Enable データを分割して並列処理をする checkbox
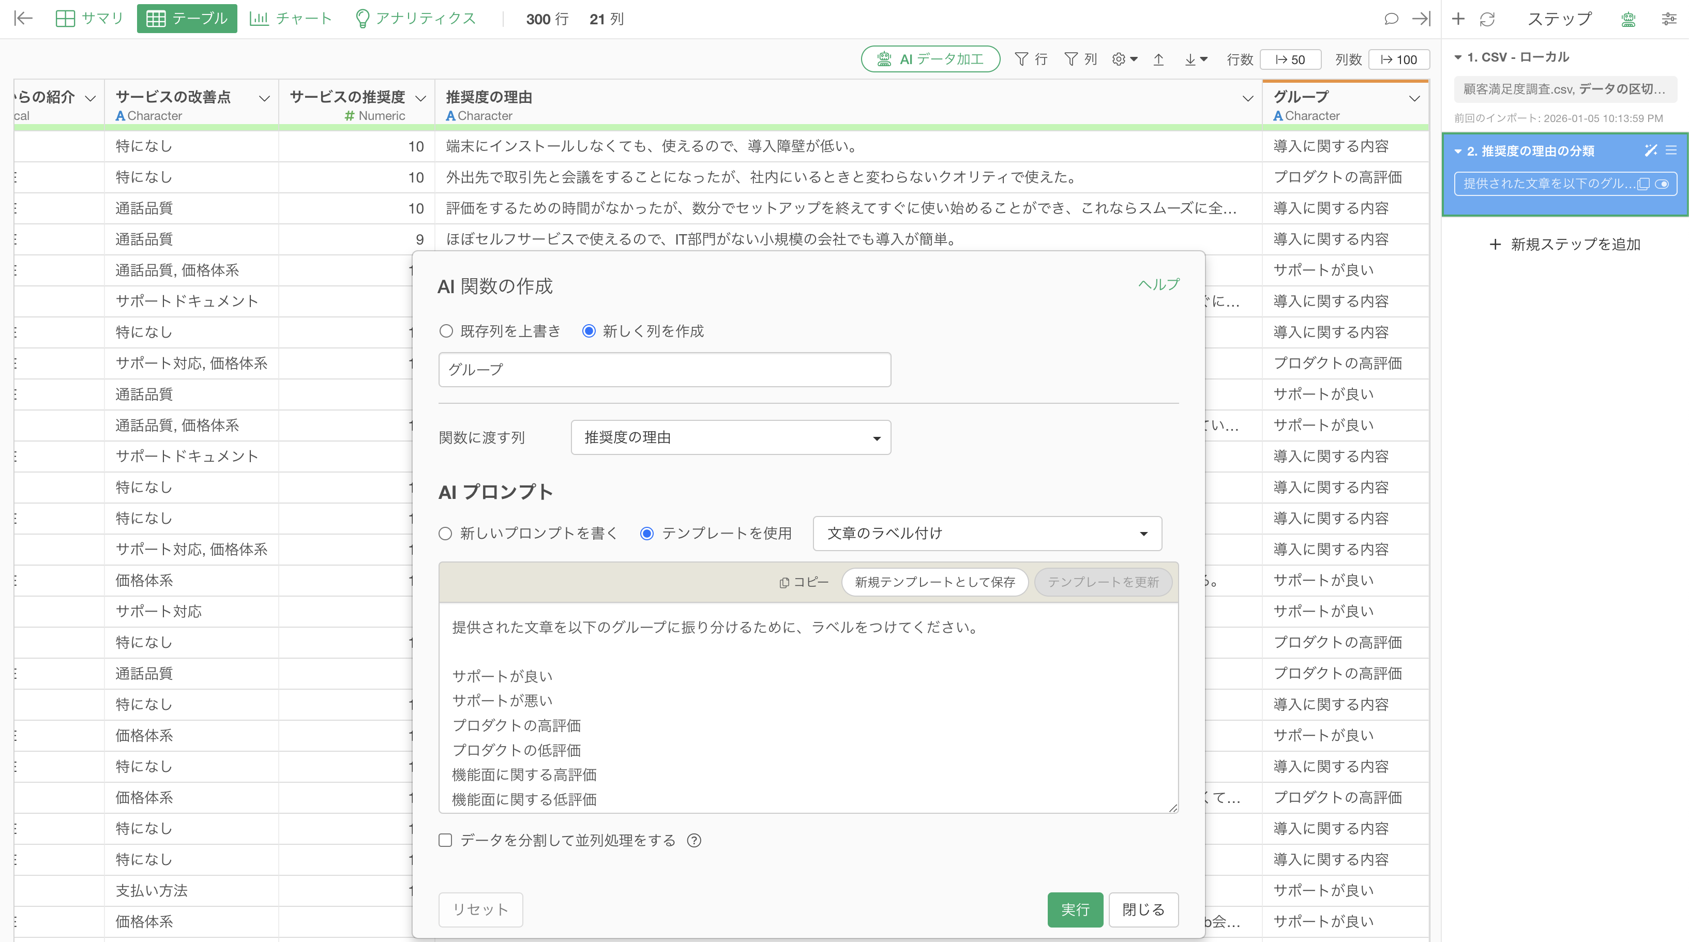Screen dimensions: 1689x942 pyautogui.click(x=446, y=840)
